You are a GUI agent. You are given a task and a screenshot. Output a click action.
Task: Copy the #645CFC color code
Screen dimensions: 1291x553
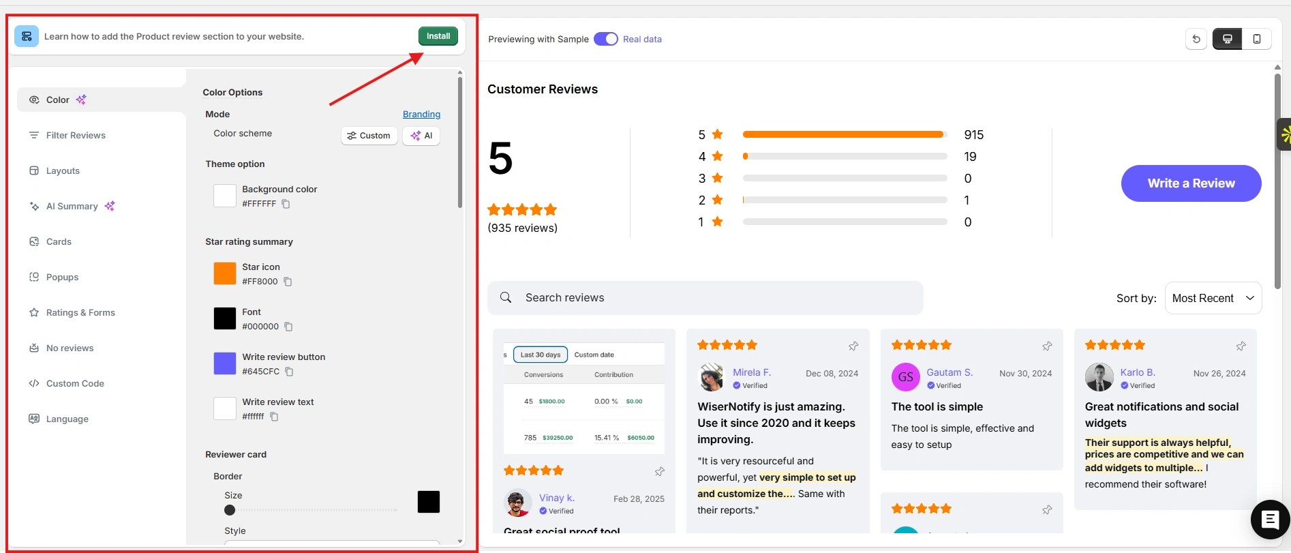(289, 372)
